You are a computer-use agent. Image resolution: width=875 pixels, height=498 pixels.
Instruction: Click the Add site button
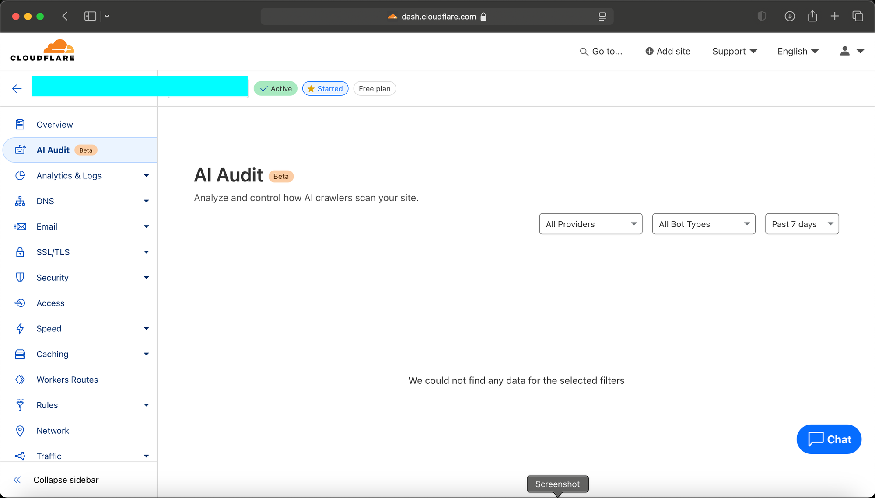coord(668,51)
